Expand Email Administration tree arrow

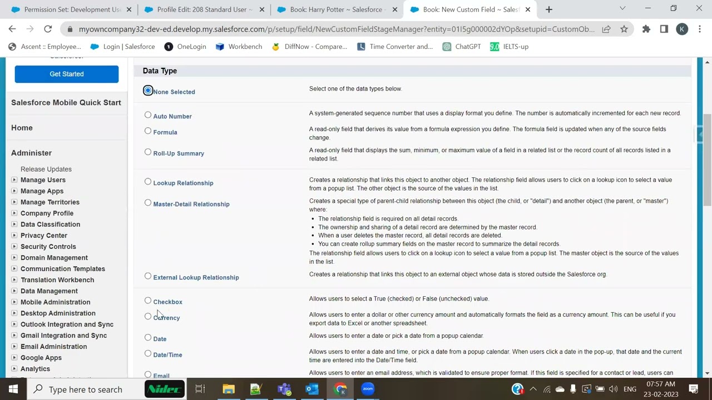(14, 347)
